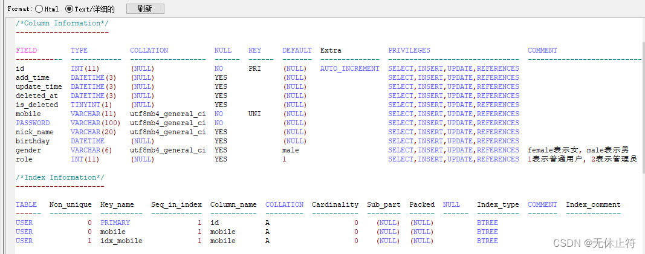The height and width of the screenshot is (254, 645).
Task: Click the Packed column header
Action: pos(422,204)
